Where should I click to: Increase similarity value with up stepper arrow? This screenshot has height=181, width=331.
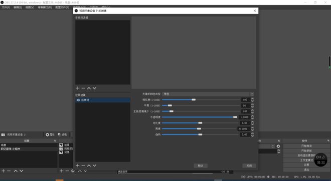(252, 98)
